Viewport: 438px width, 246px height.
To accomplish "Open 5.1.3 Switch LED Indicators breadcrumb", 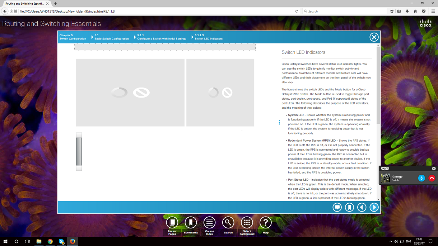I will [x=208, y=37].
